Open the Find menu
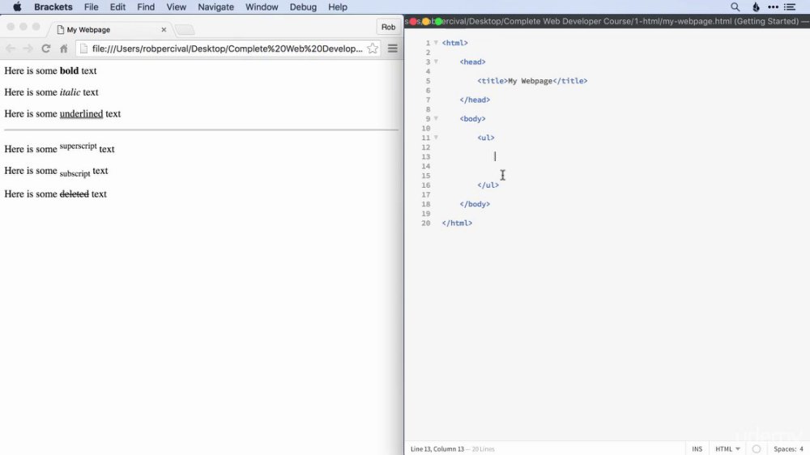The height and width of the screenshot is (455, 810). tap(146, 7)
